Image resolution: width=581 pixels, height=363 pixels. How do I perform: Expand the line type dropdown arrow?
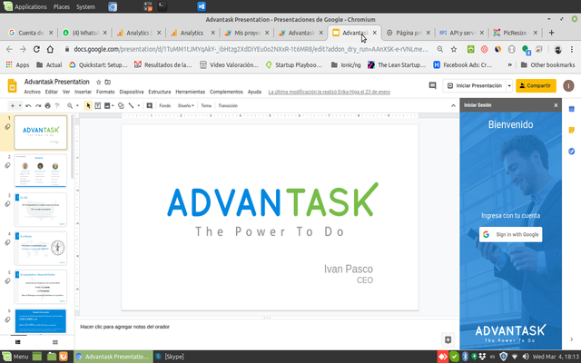click(x=139, y=106)
